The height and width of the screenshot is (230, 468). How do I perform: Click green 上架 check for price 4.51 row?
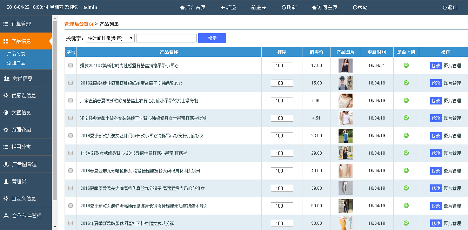click(406, 118)
